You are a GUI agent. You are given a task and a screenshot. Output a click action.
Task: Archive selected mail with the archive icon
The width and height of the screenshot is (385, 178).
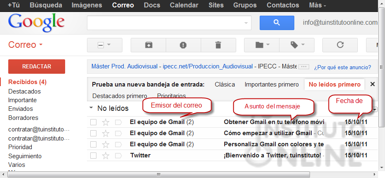pyautogui.click(x=148, y=45)
